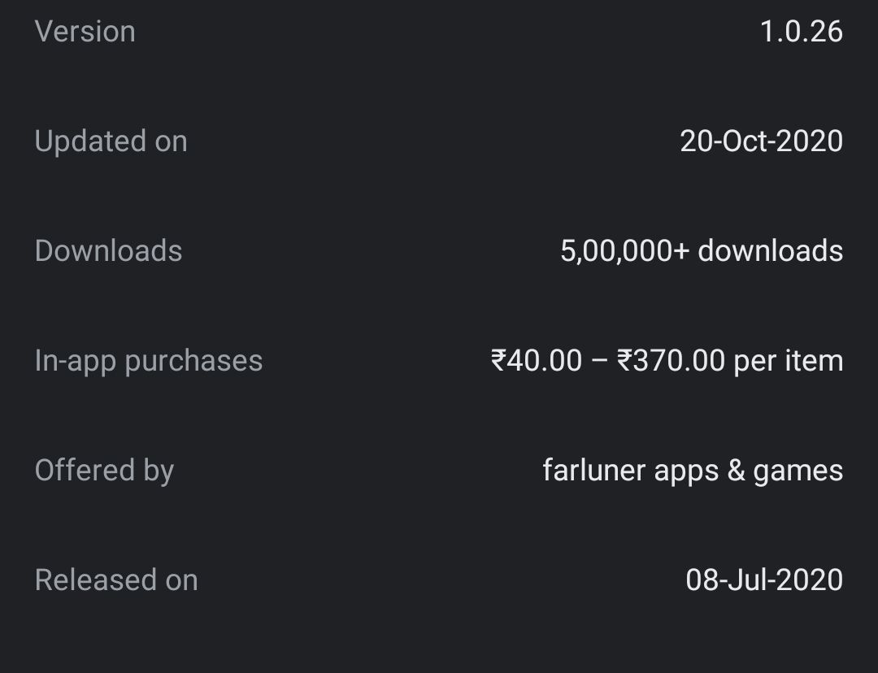Tap the Updated on label
Screen dimensions: 878x673
coord(111,141)
